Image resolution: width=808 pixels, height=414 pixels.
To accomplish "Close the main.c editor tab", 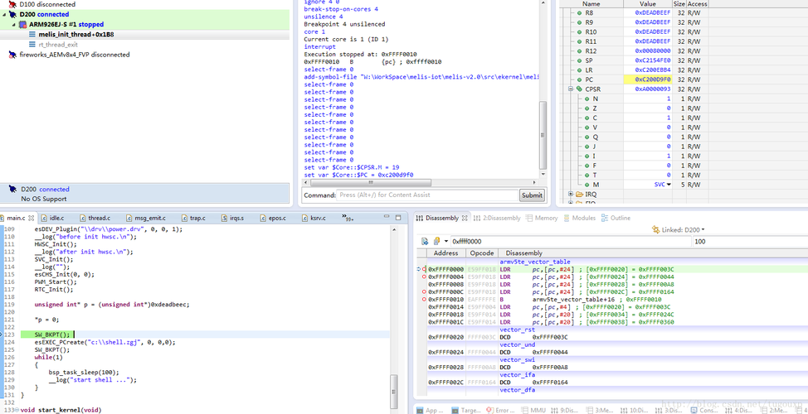I will (31, 218).
